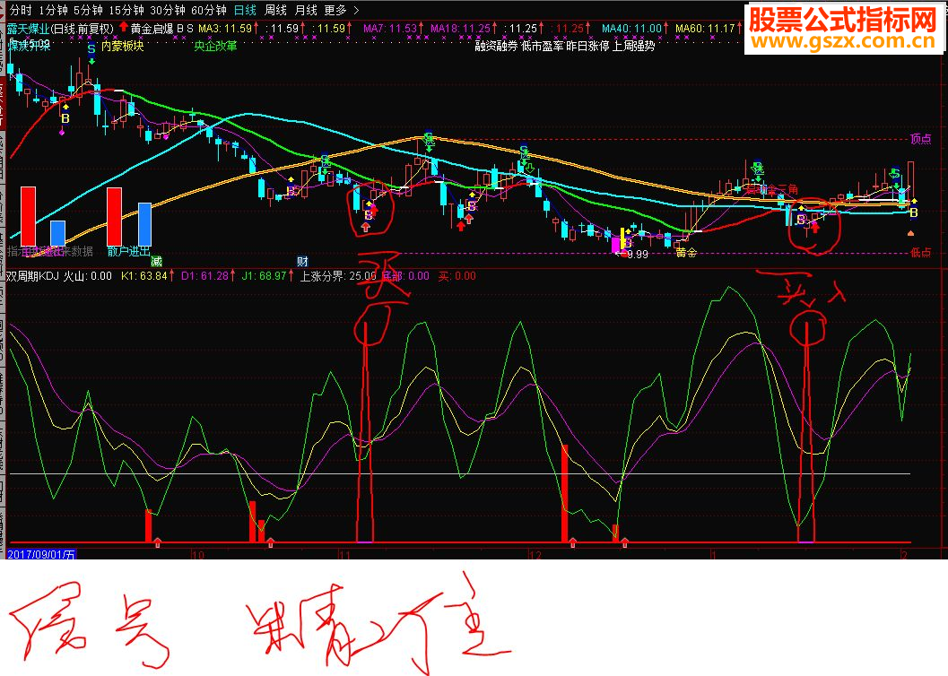
Task: Select the 30分钟 period tab
Action: click(x=168, y=10)
